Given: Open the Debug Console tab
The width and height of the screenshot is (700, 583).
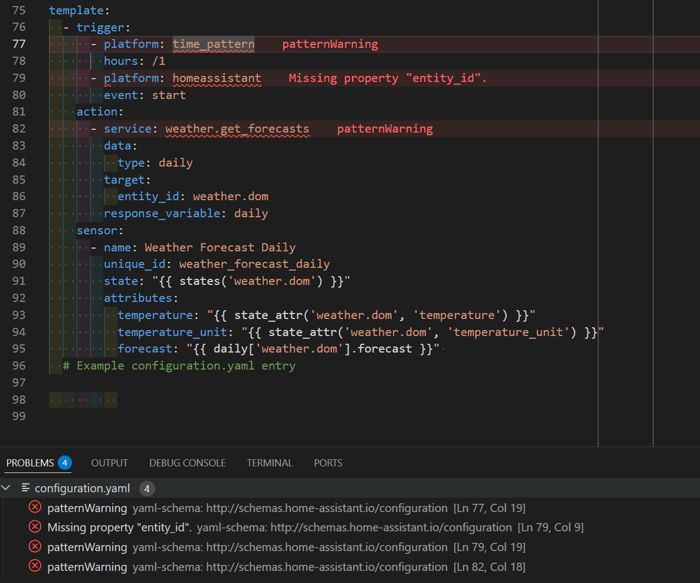Looking at the screenshot, I should pos(188,463).
